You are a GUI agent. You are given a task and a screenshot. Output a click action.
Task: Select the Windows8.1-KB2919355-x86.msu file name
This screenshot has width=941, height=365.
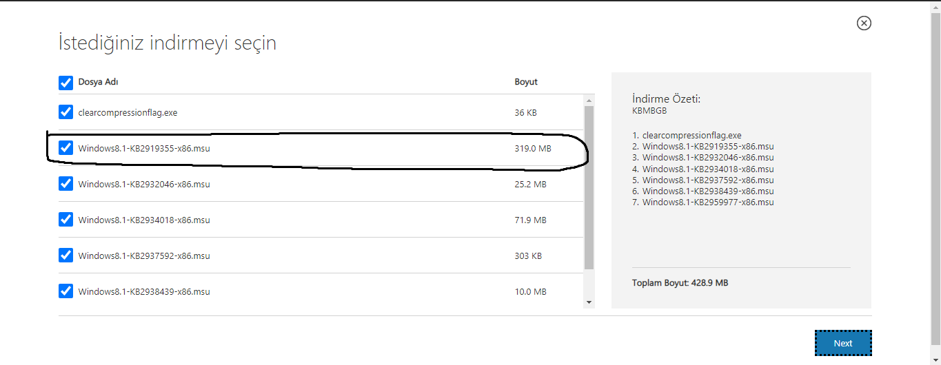[144, 148]
